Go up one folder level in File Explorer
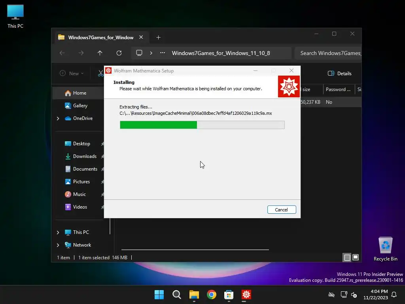Viewport: 405px width, 304px height. click(100, 53)
